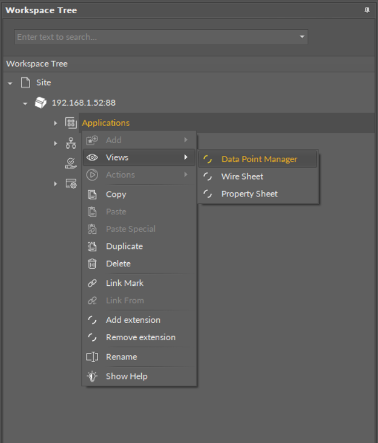Viewport: 378px width, 443px height.
Task: Click the Duplicate icon in context menu
Action: [92, 247]
